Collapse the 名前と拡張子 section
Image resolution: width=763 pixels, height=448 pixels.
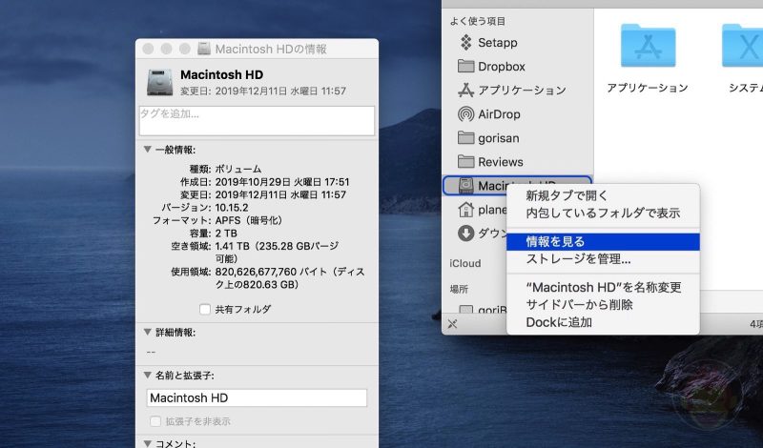coord(148,375)
